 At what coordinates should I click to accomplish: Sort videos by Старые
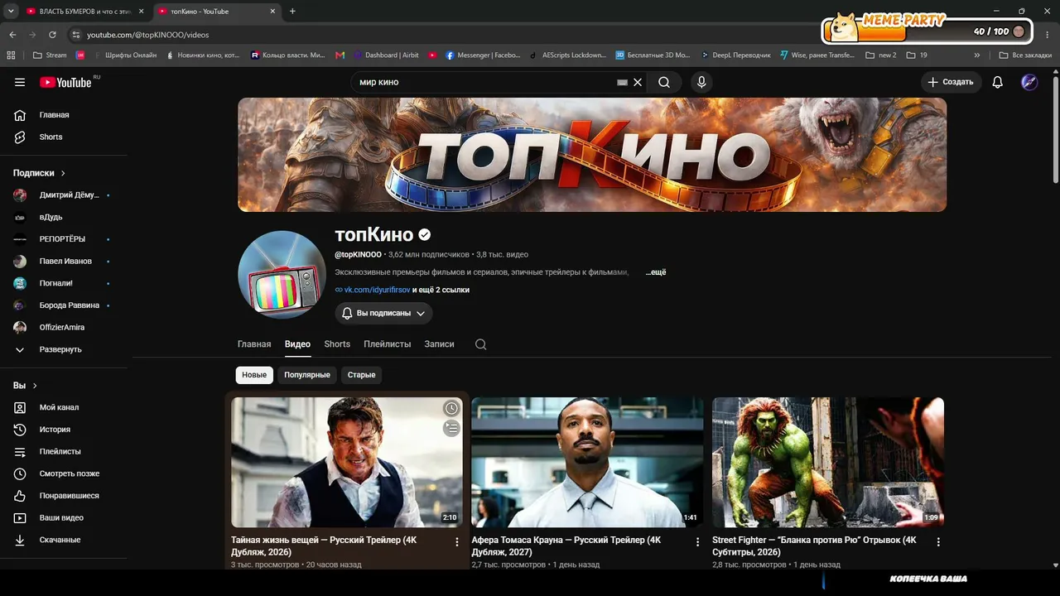(x=361, y=375)
